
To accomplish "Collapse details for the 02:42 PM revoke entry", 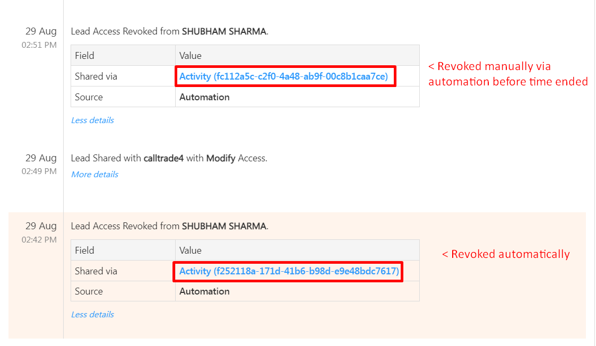I will (92, 315).
